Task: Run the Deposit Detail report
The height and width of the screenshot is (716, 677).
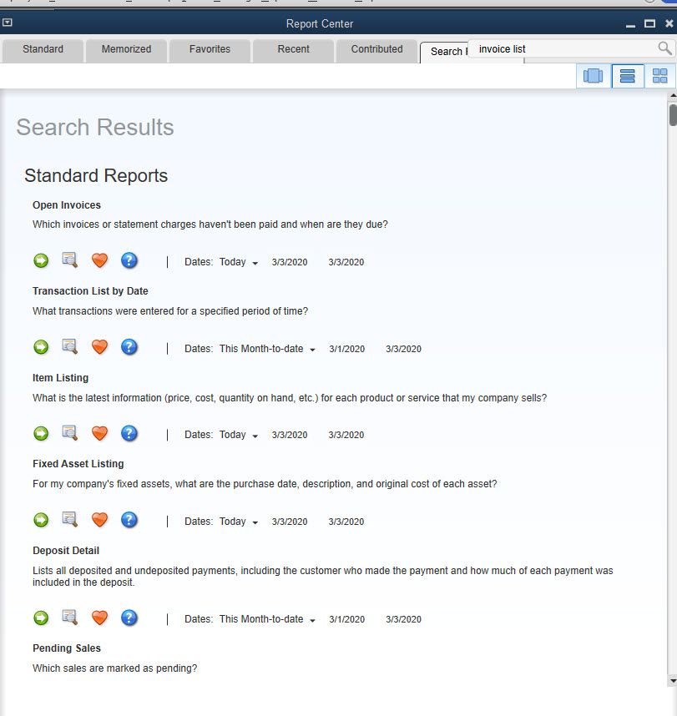Action: 41,618
